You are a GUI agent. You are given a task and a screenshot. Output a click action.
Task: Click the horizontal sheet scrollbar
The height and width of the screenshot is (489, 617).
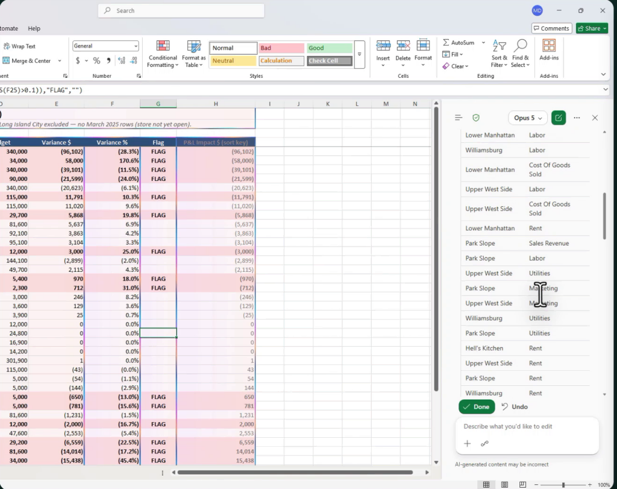point(295,472)
